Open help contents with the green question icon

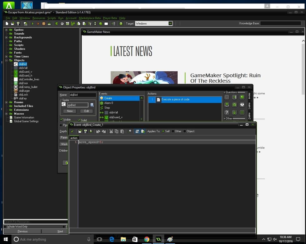coord(121,24)
